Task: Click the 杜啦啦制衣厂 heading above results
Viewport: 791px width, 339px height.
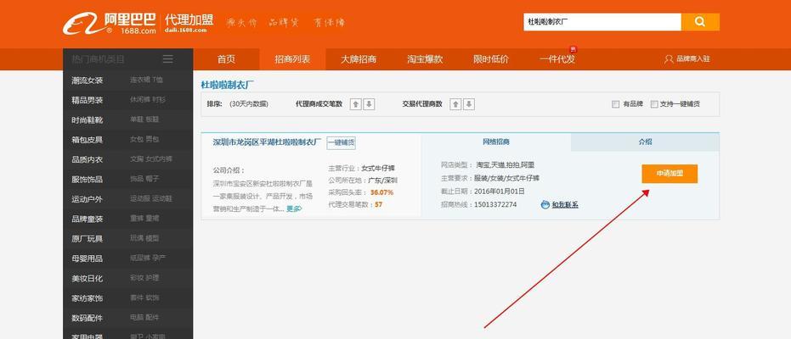Action: coord(227,85)
